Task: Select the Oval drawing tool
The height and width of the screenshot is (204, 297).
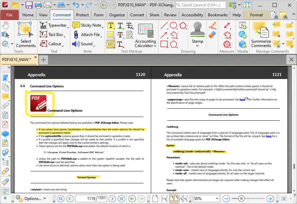Action: pyautogui.click(x=173, y=25)
